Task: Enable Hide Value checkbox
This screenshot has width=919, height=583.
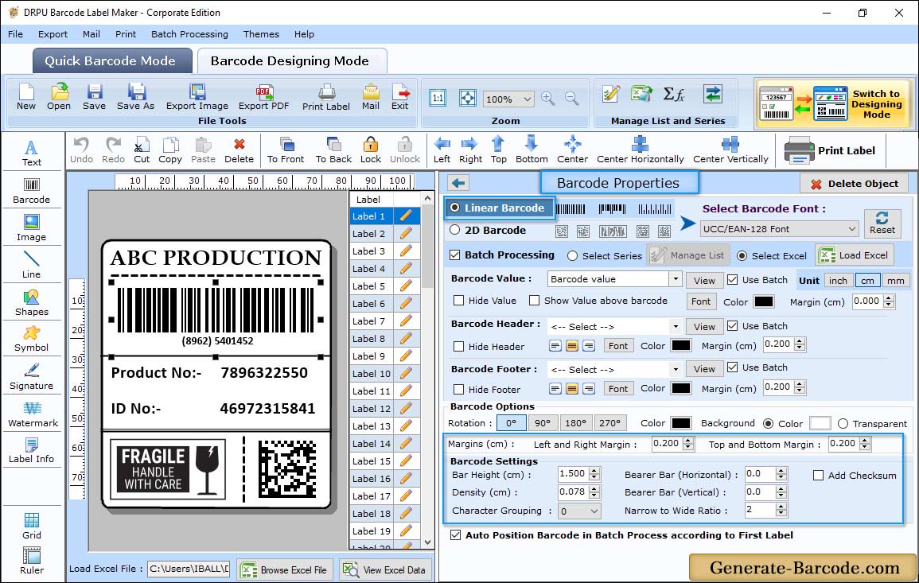Action: [x=459, y=301]
